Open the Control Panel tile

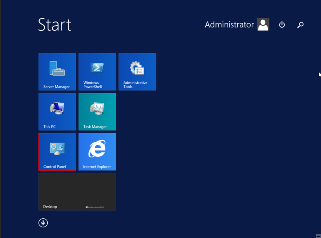pyautogui.click(x=57, y=152)
